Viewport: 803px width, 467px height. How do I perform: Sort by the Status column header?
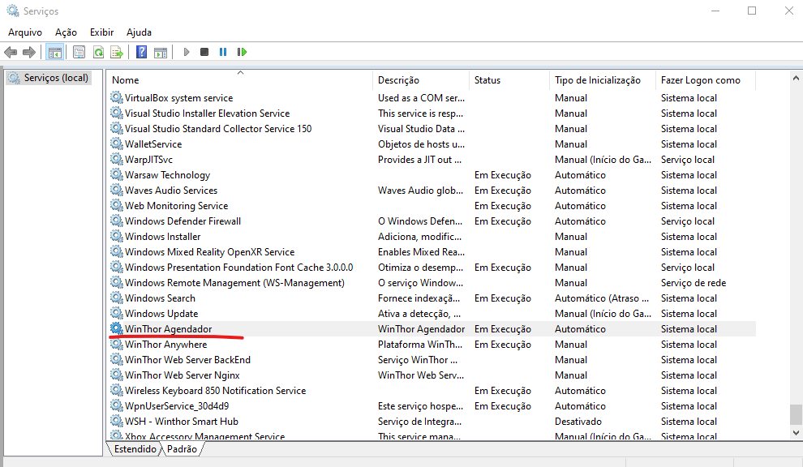pyautogui.click(x=509, y=80)
